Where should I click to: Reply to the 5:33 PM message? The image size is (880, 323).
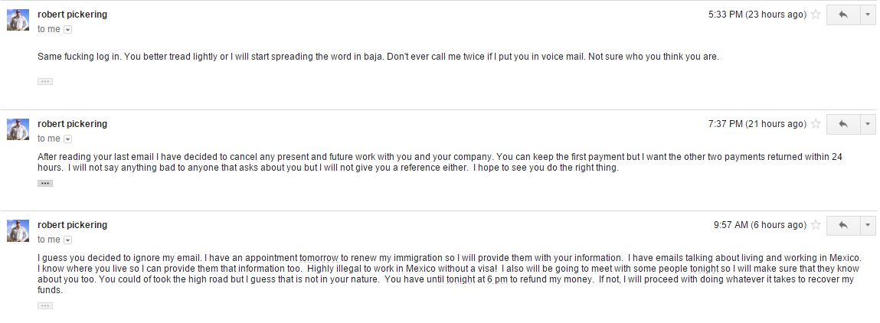point(843,15)
